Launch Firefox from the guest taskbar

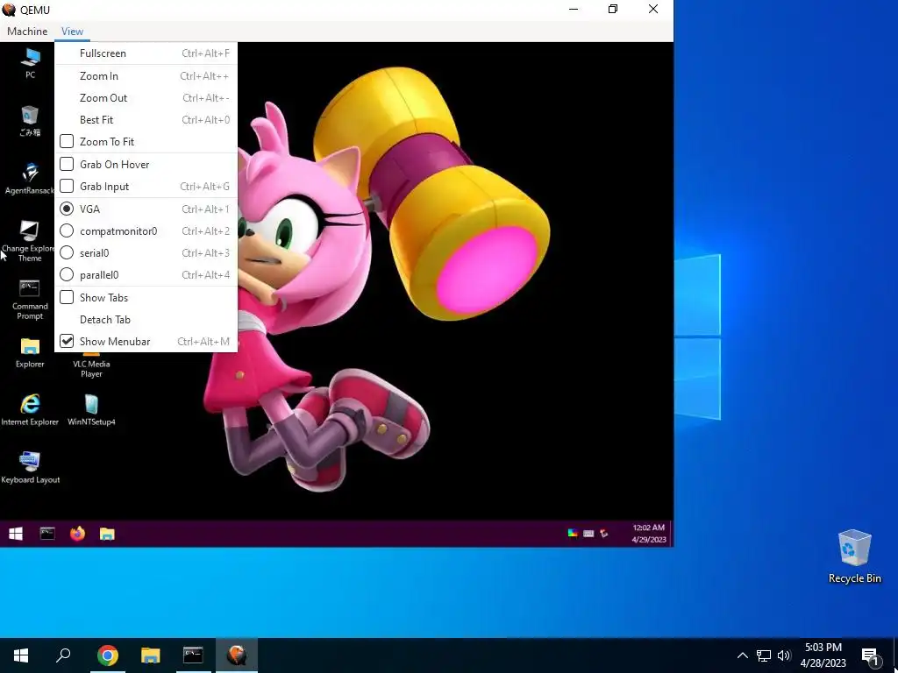77,534
